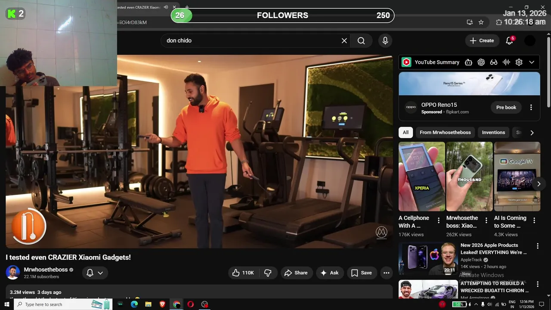
Task: Click the glasses icon in YouTube Summary
Action: [494, 62]
